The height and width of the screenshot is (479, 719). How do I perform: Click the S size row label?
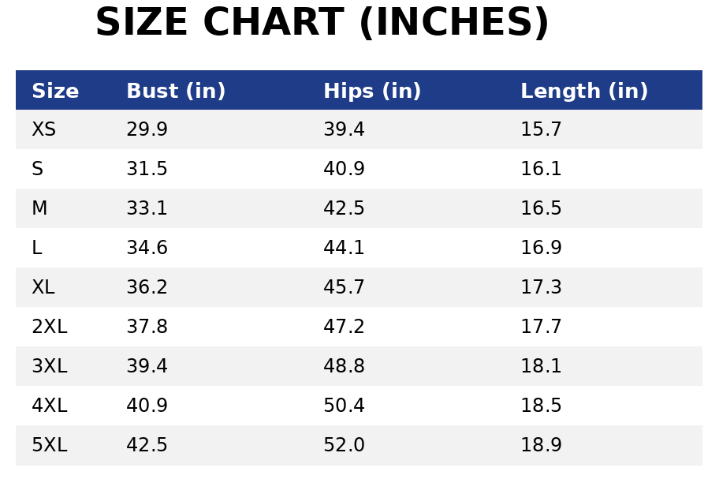tap(37, 170)
